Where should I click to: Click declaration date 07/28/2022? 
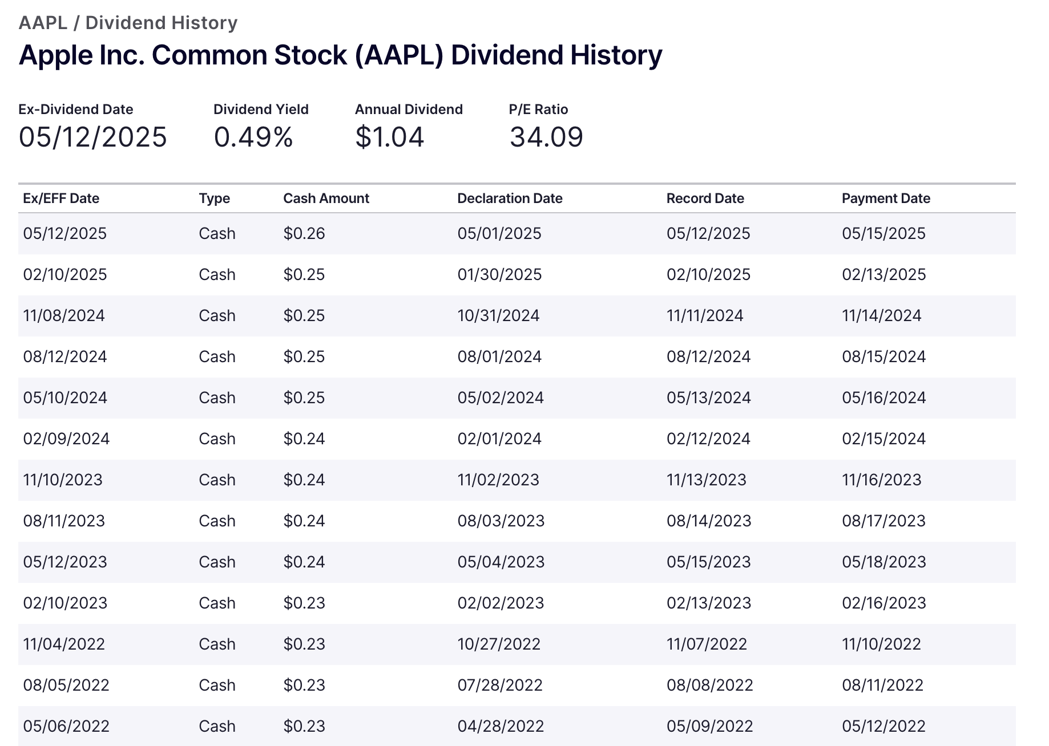[x=500, y=685]
